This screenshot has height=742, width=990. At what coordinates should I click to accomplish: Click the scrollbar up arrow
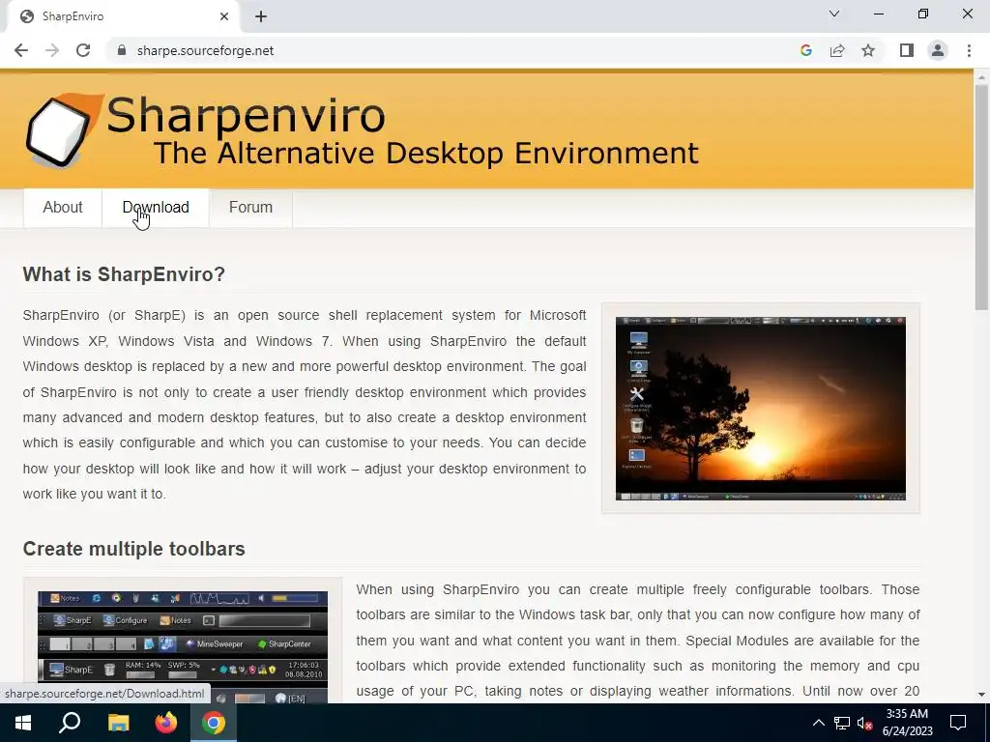981,75
